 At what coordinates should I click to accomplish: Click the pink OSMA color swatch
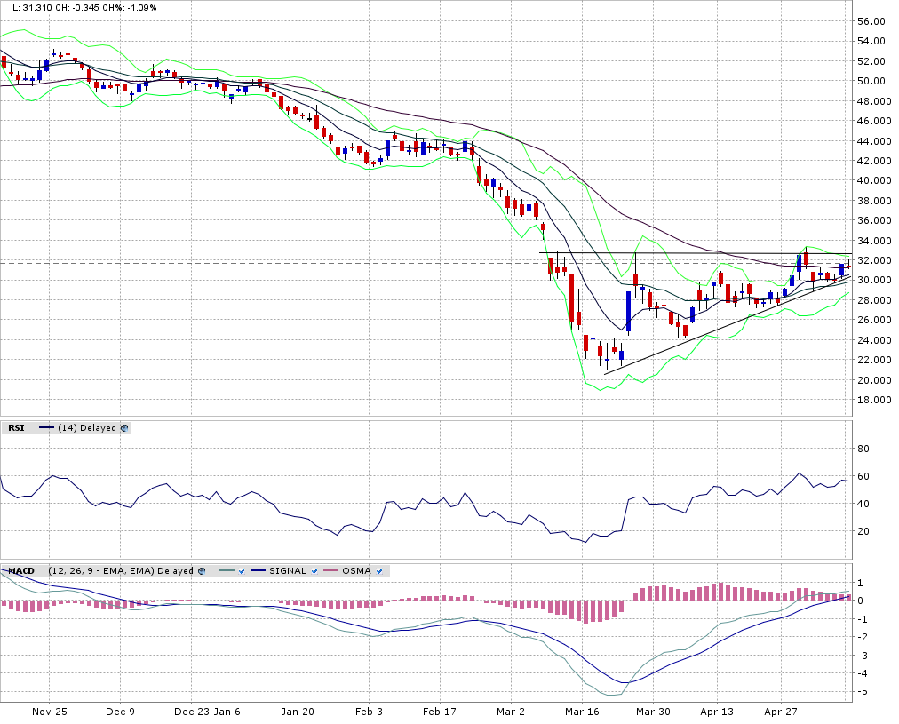pos(330,571)
